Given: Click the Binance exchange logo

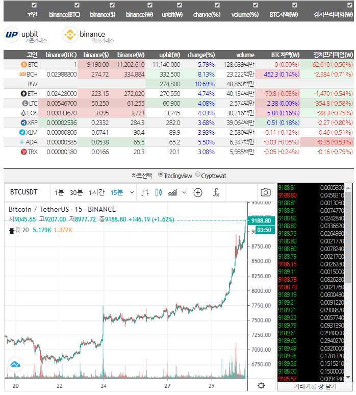Looking at the screenshot, I should tap(70, 35).
